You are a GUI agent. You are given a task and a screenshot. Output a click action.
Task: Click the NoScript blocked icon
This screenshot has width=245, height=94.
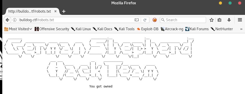click(155, 20)
